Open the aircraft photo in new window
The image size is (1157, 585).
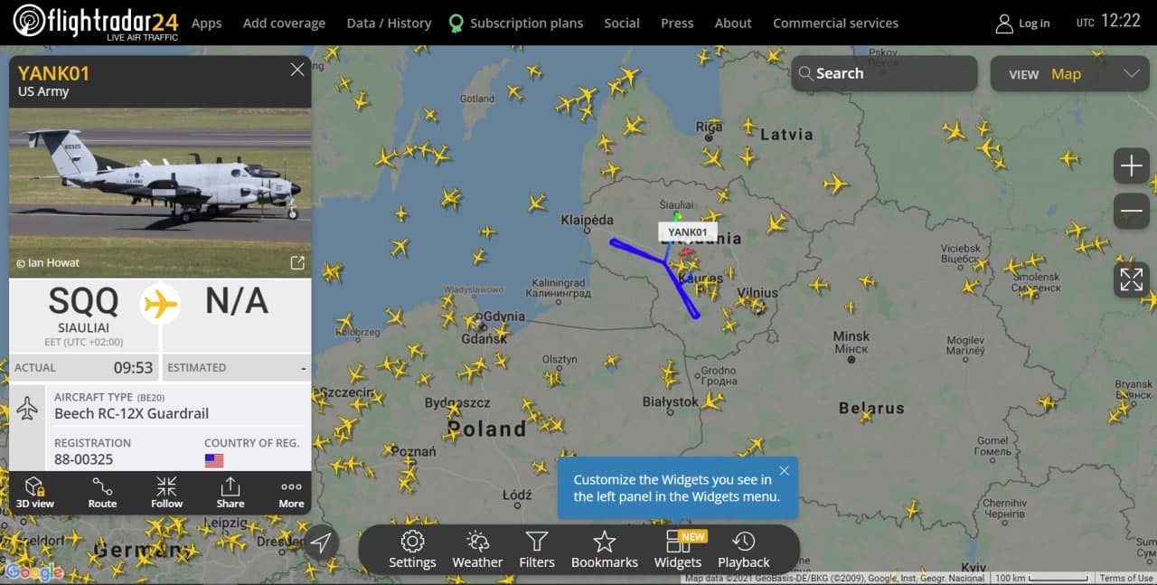[x=296, y=263]
